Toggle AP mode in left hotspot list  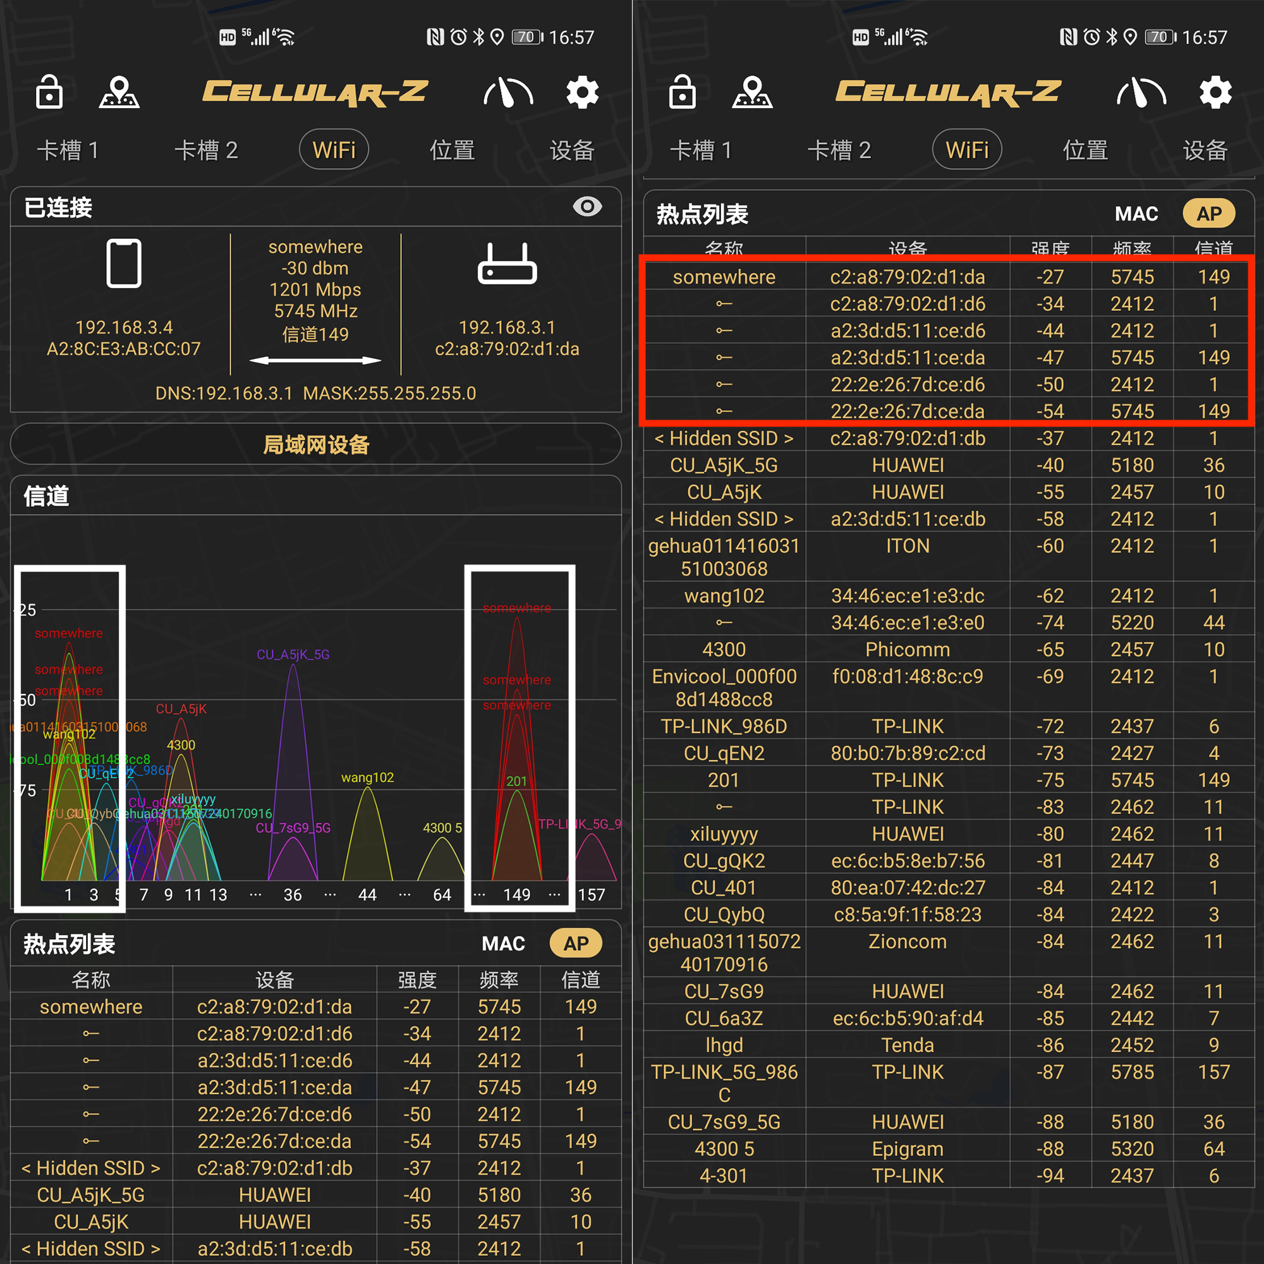click(x=576, y=943)
